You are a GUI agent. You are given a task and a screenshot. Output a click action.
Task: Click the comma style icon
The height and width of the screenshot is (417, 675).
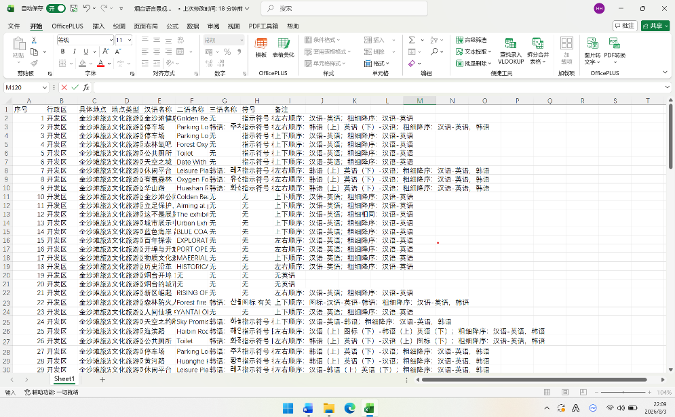click(239, 51)
